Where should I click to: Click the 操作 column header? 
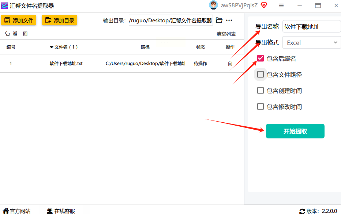coord(230,47)
